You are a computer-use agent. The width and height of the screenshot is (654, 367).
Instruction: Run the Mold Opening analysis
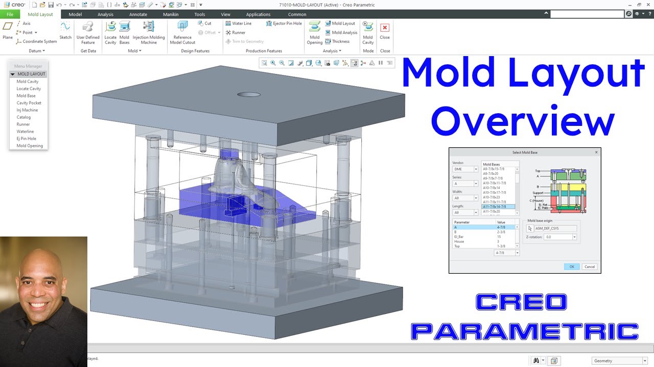coord(315,33)
